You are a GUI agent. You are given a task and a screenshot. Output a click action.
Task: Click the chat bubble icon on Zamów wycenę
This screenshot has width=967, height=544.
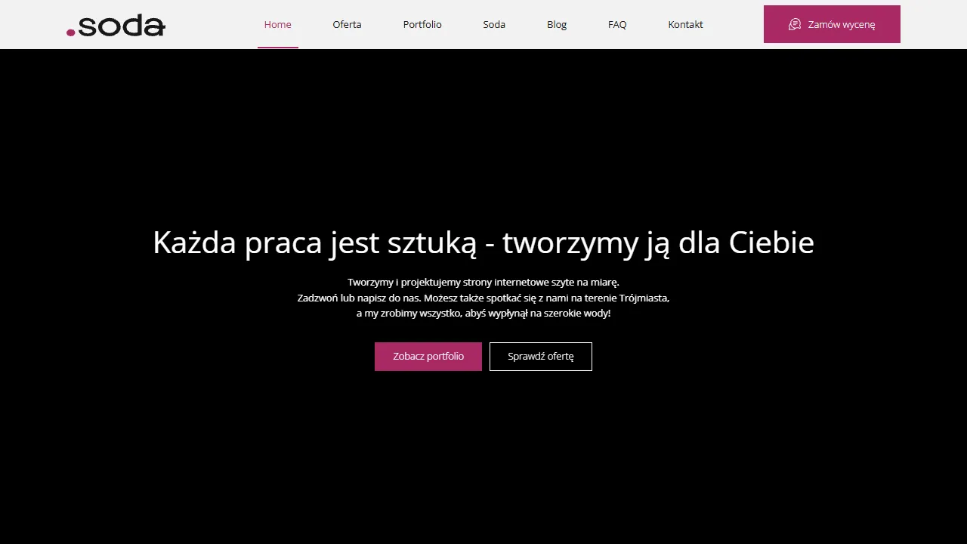[x=794, y=24]
